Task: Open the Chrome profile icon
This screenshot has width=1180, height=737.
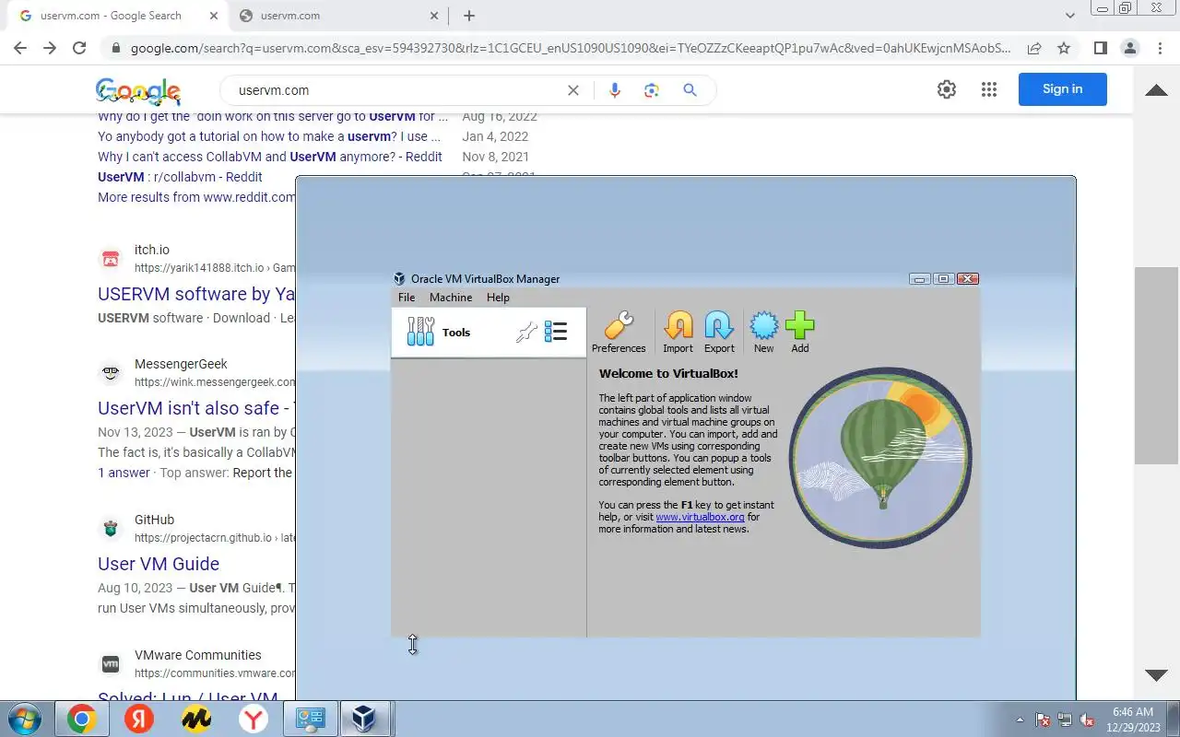Action: 1130,48
